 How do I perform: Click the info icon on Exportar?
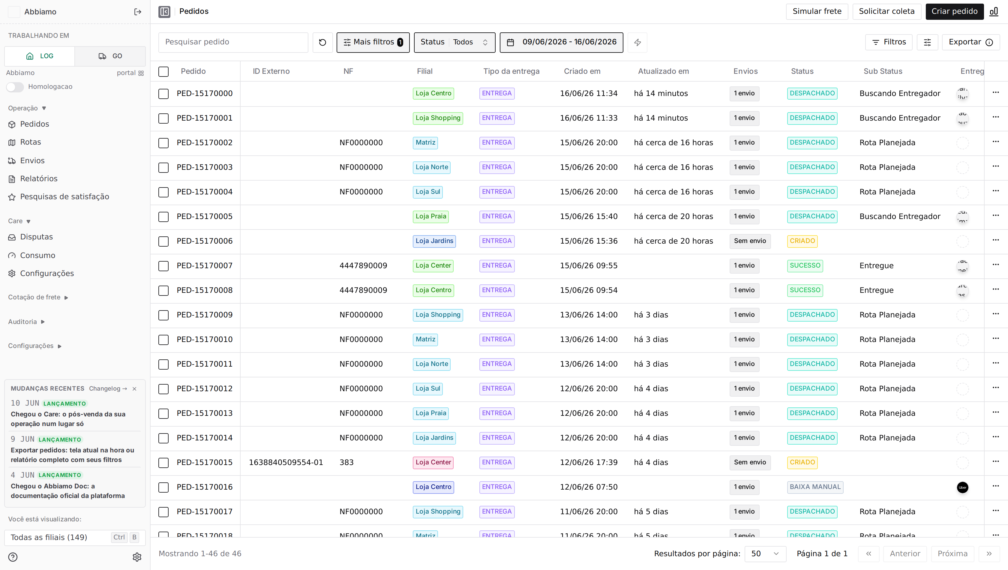click(989, 42)
